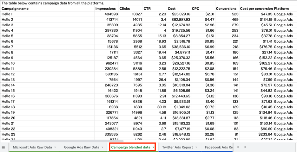Screen dimensions: 297x152
Task: Select the $62,887.93 cost cell
Action: (179, 20)
